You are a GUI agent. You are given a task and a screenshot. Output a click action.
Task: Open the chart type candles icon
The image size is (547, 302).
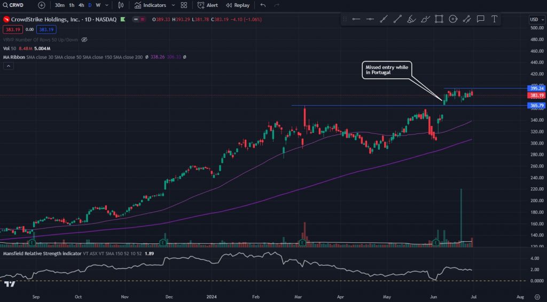coord(121,5)
